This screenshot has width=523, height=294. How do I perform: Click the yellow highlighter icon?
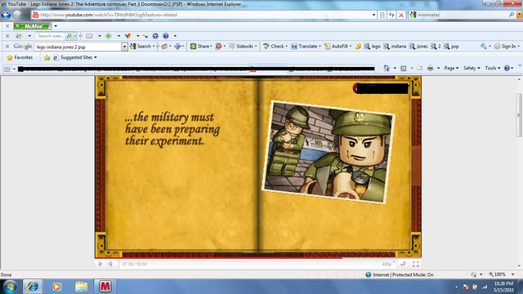(358, 47)
